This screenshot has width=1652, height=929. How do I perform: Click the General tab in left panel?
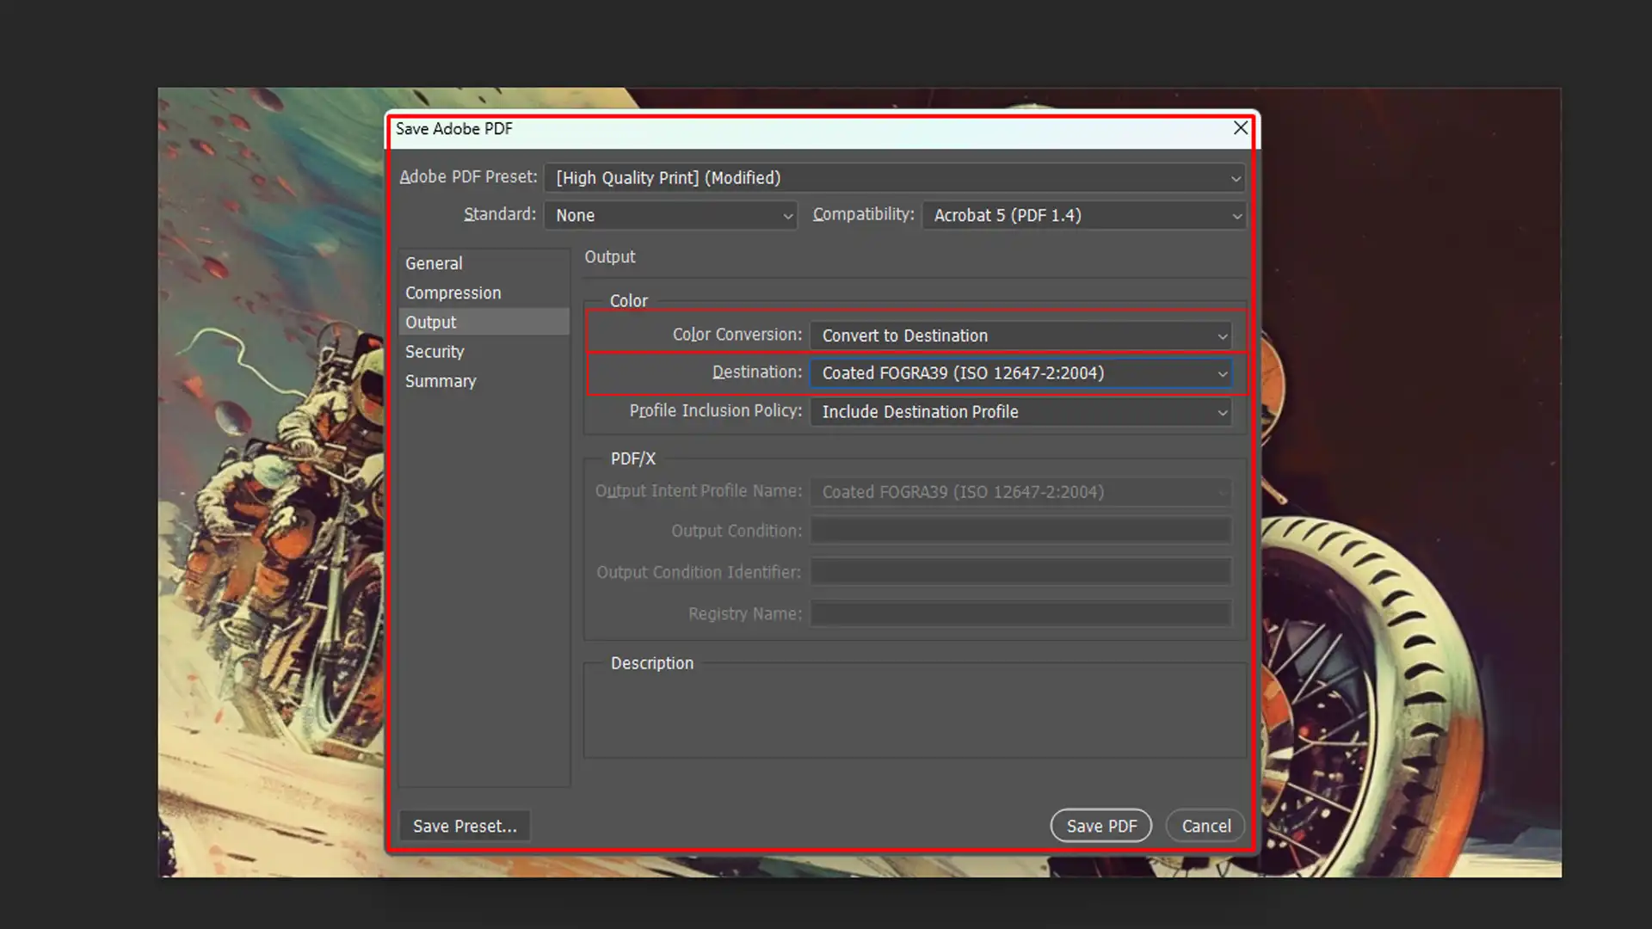434,262
